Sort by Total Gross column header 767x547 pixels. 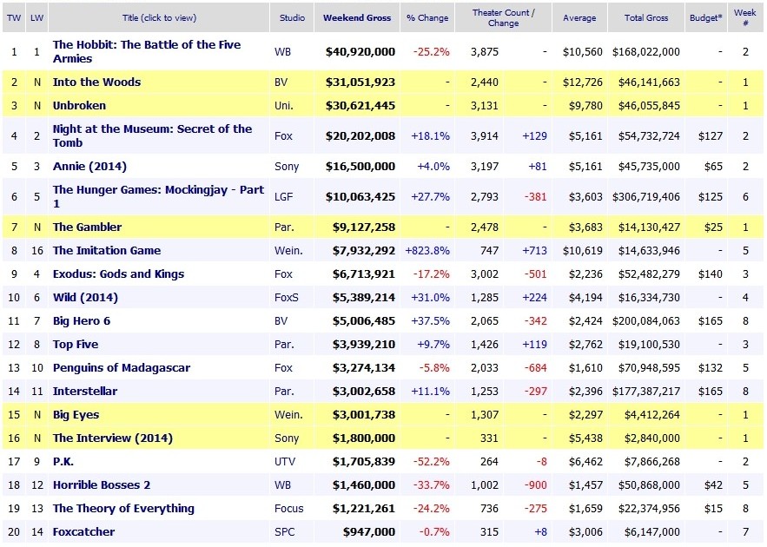click(646, 18)
